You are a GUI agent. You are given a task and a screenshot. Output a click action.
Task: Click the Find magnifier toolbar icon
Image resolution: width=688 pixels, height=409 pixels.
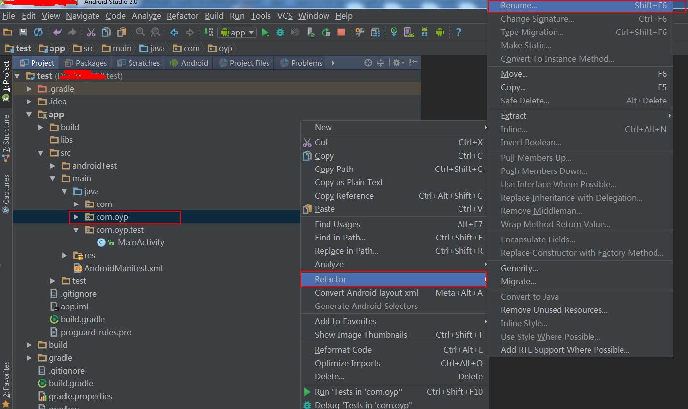141,32
